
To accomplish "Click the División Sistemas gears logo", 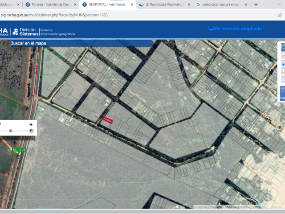I will (16, 32).
